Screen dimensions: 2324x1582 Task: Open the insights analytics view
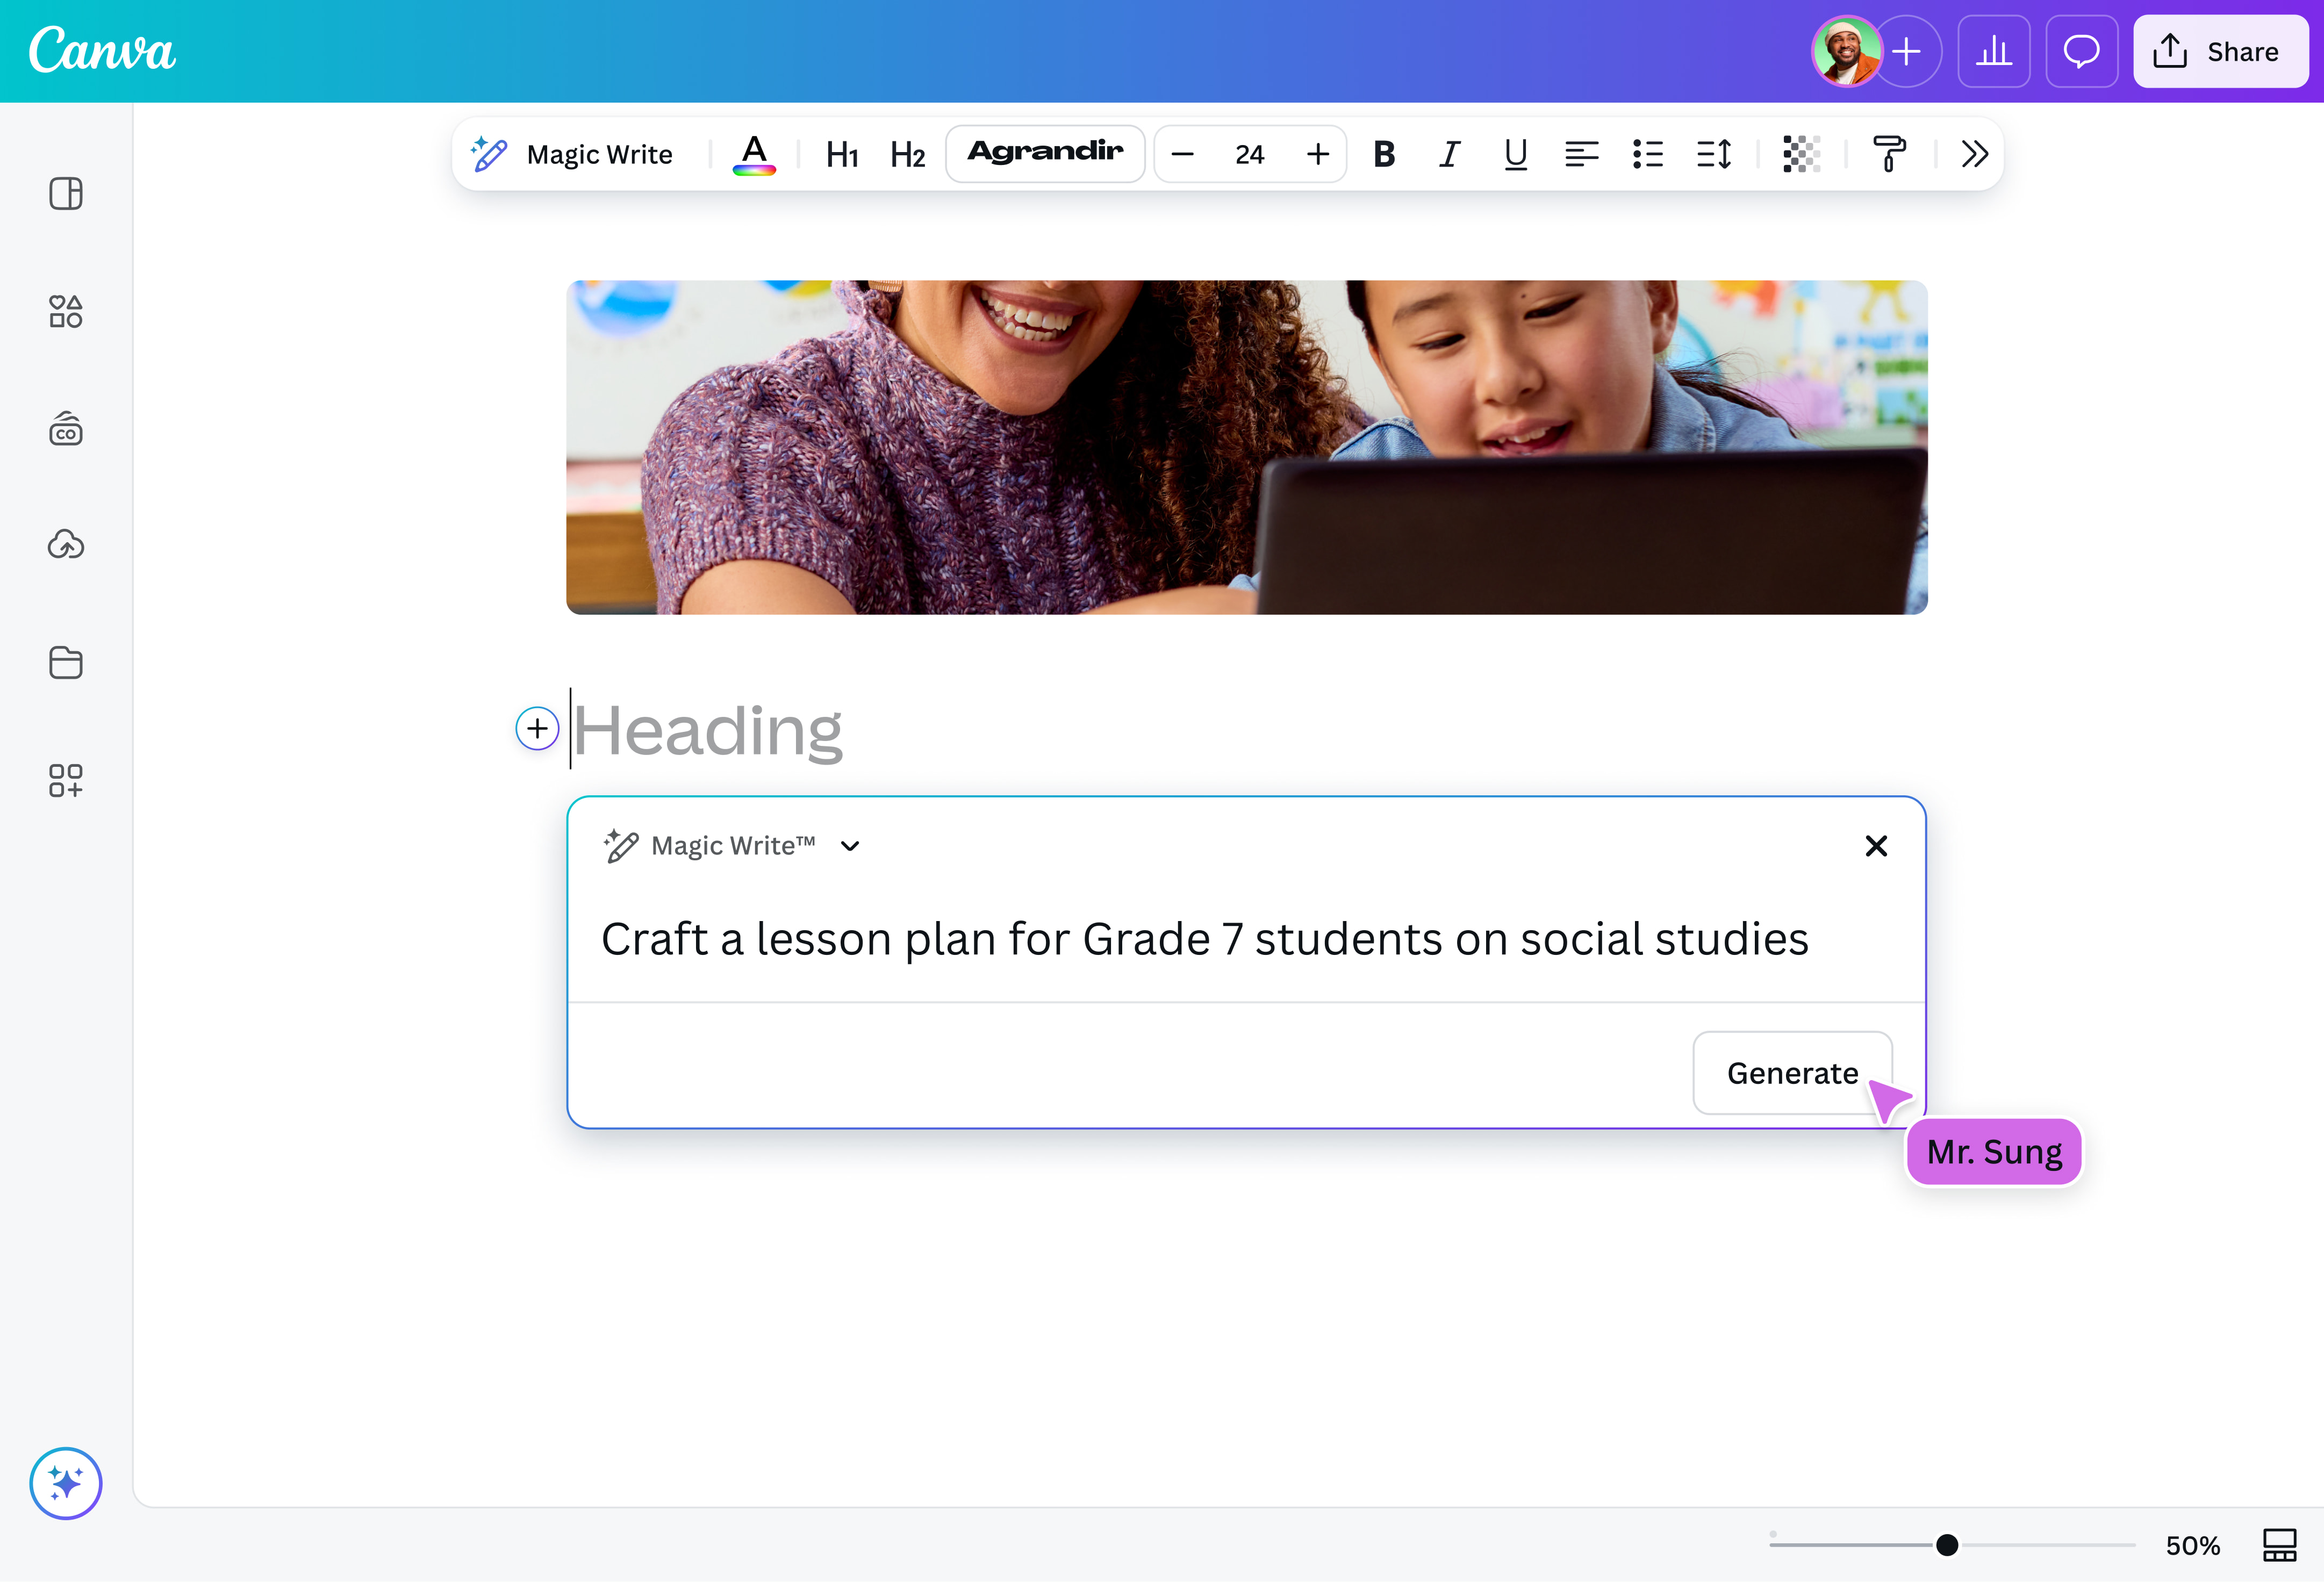(x=1993, y=51)
